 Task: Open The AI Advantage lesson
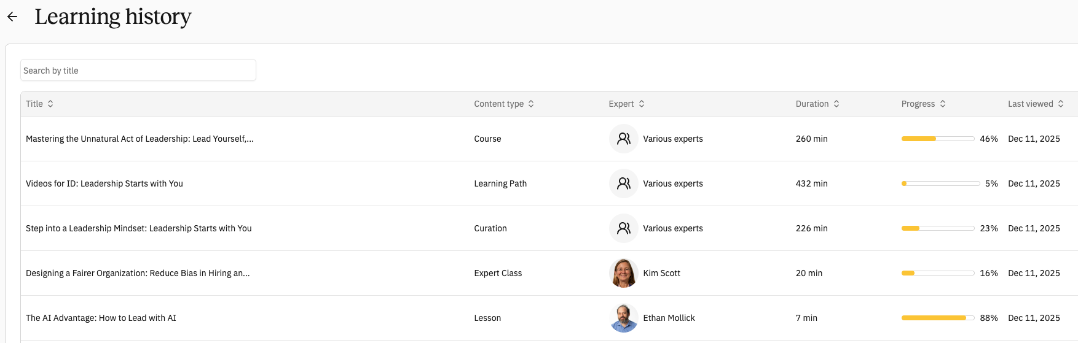(x=101, y=318)
